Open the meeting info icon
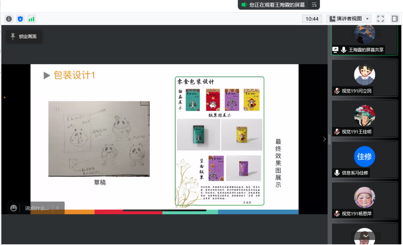This screenshot has height=245, width=403. tap(9, 19)
